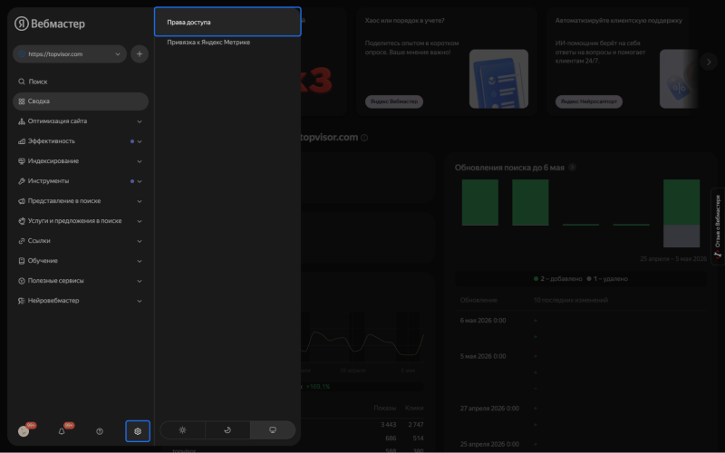The height and width of the screenshot is (453, 725).
Task: Click the Представление в поиске icon
Action: pyautogui.click(x=21, y=200)
